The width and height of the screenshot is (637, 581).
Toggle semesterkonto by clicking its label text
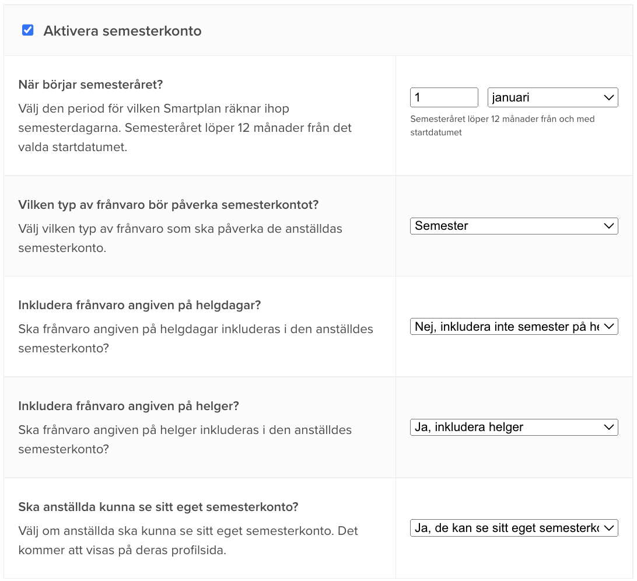(x=122, y=31)
